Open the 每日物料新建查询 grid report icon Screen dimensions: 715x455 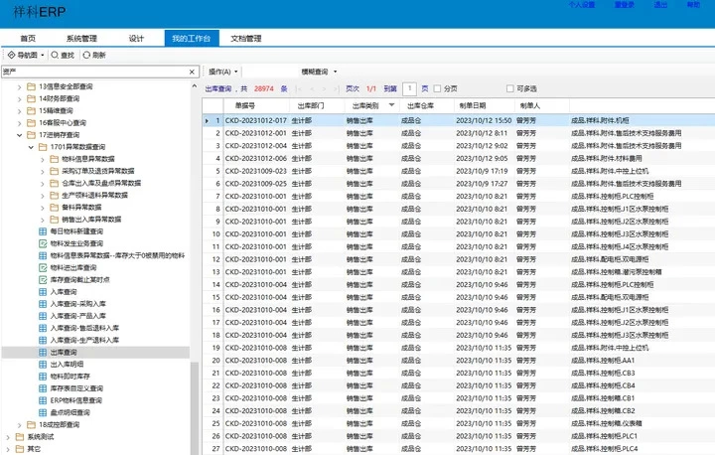click(x=43, y=231)
